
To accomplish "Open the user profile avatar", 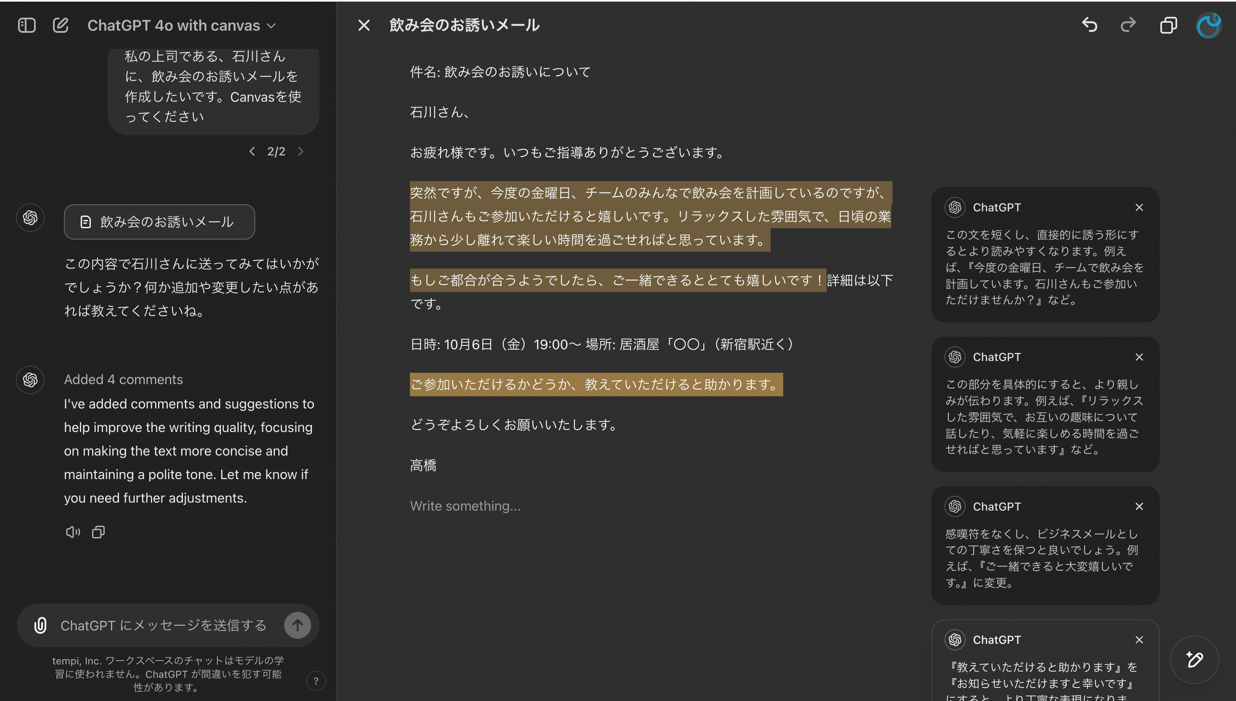I will tap(1209, 25).
